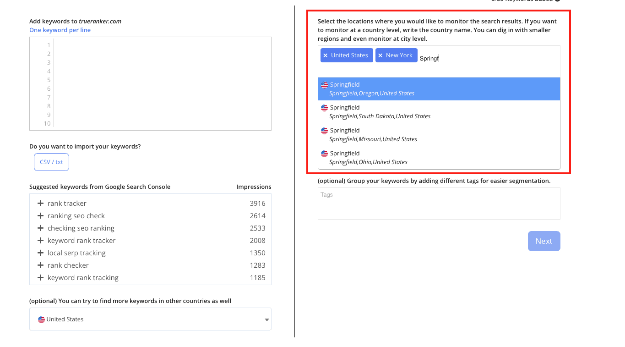Click the location search field with 'Springf'

[488, 58]
